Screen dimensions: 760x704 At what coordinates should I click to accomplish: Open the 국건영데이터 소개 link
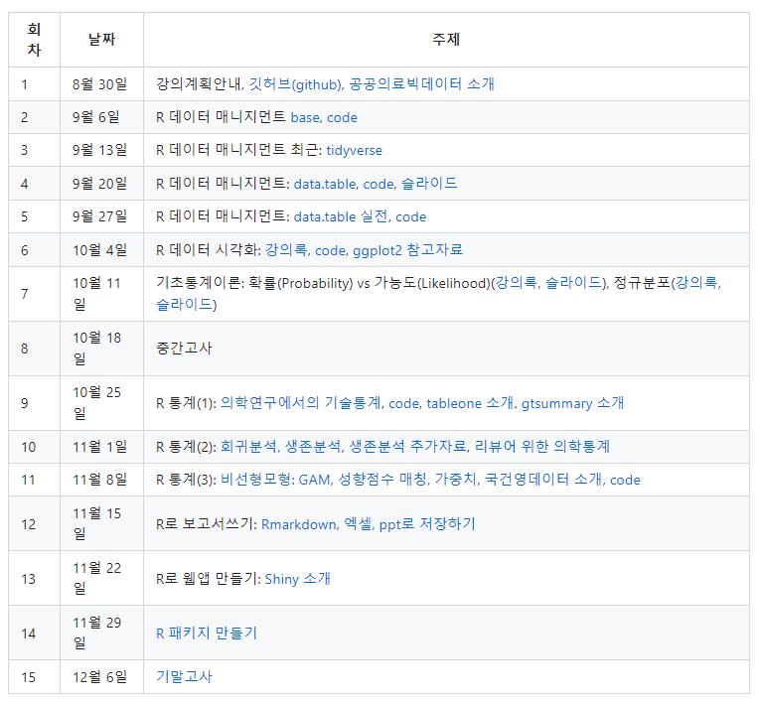tap(543, 480)
